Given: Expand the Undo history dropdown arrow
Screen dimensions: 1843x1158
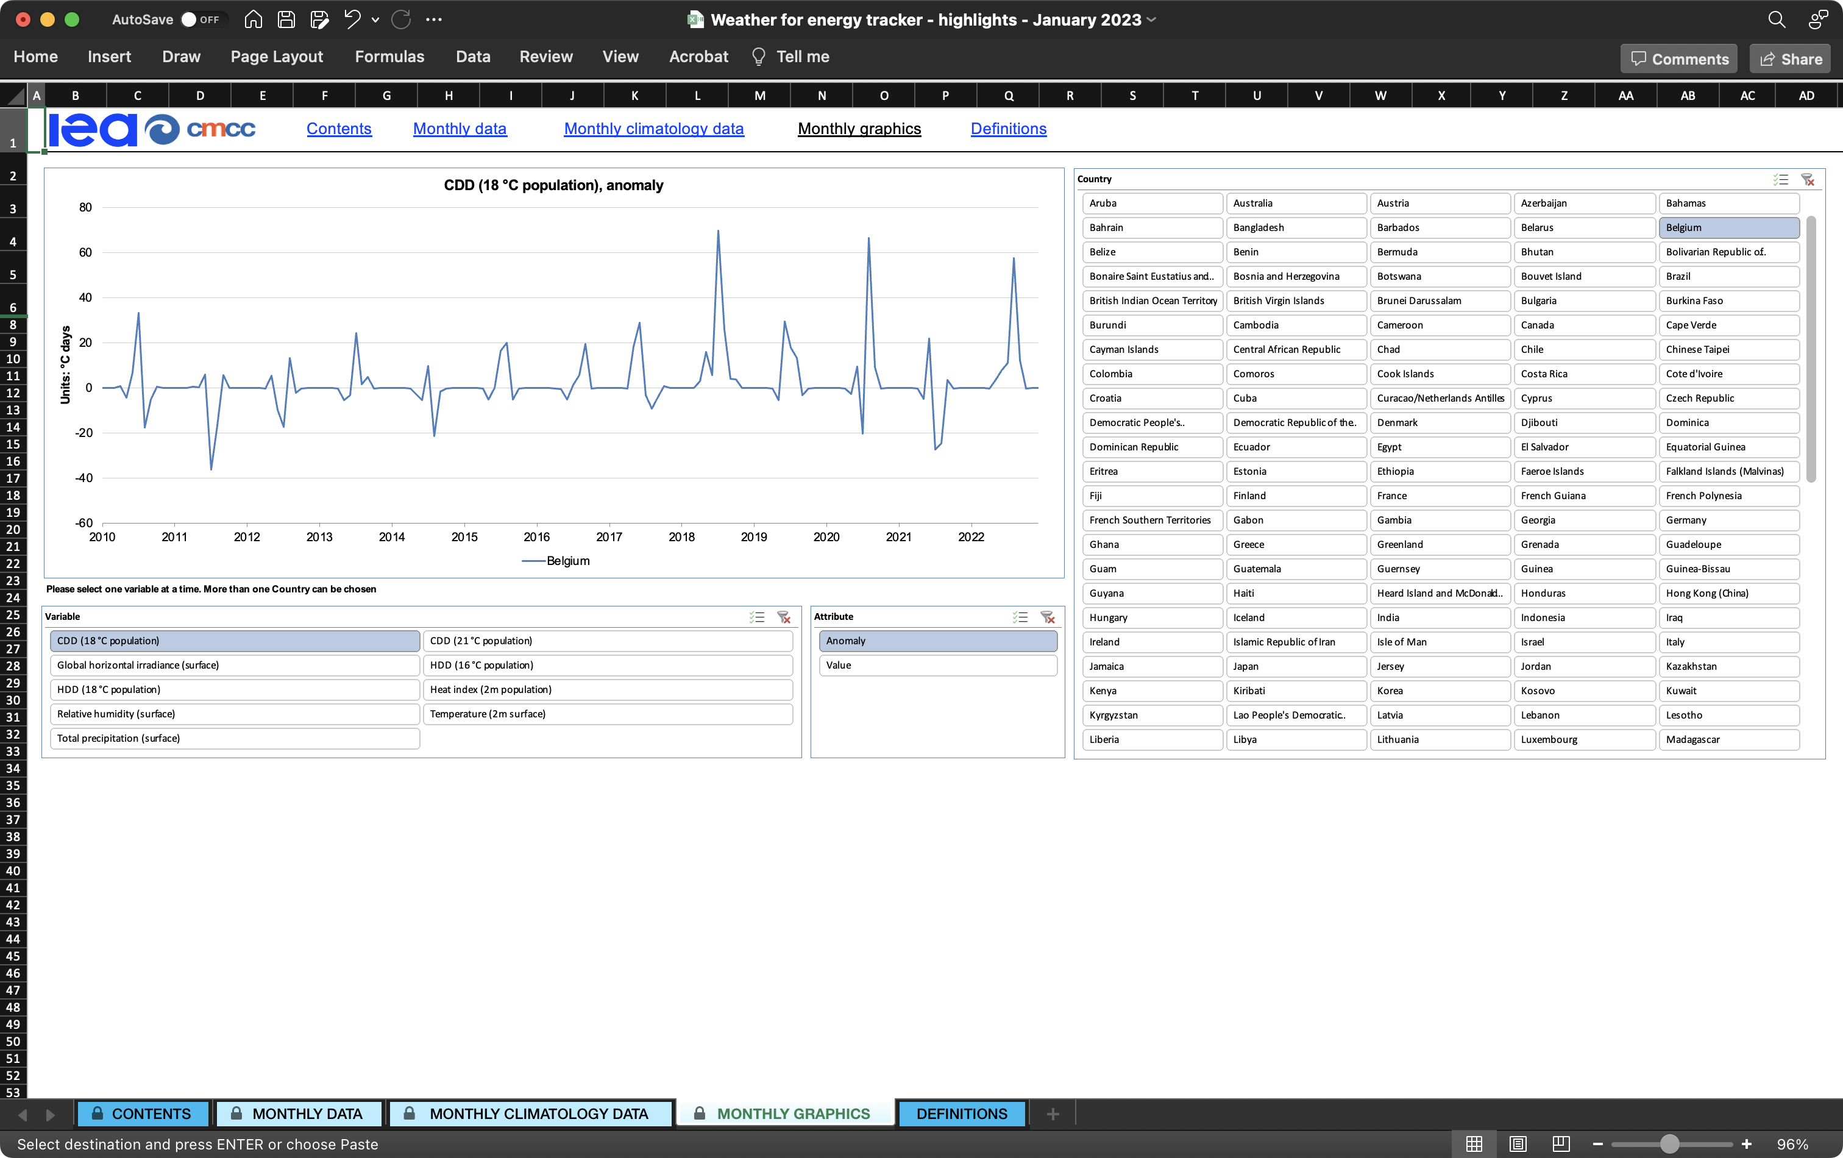Looking at the screenshot, I should pos(375,20).
